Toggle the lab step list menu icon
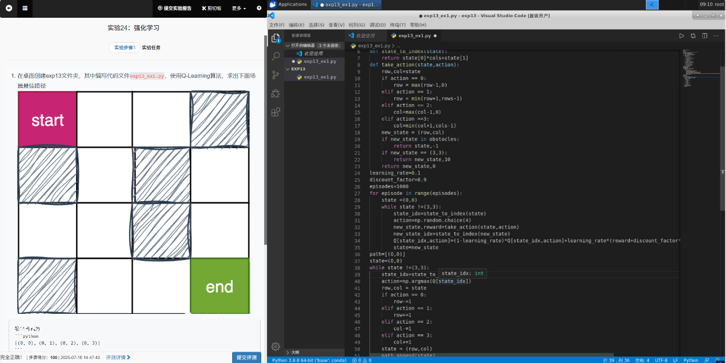726x363 pixels. pos(25,9)
